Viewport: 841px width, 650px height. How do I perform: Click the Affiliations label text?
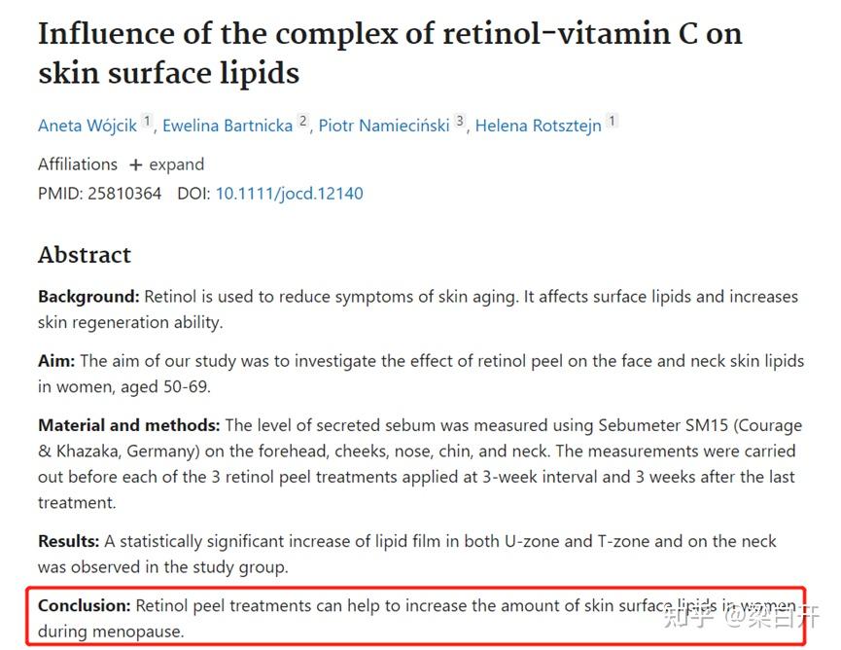tap(78, 164)
